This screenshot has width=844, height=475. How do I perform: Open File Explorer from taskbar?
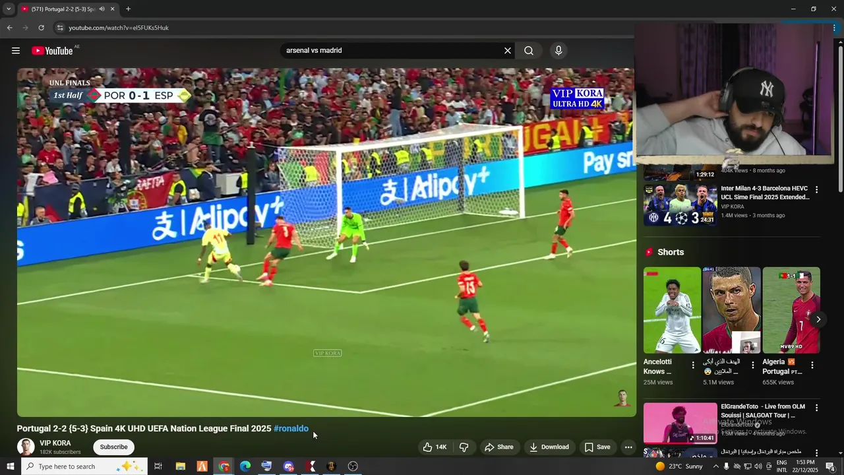(180, 466)
